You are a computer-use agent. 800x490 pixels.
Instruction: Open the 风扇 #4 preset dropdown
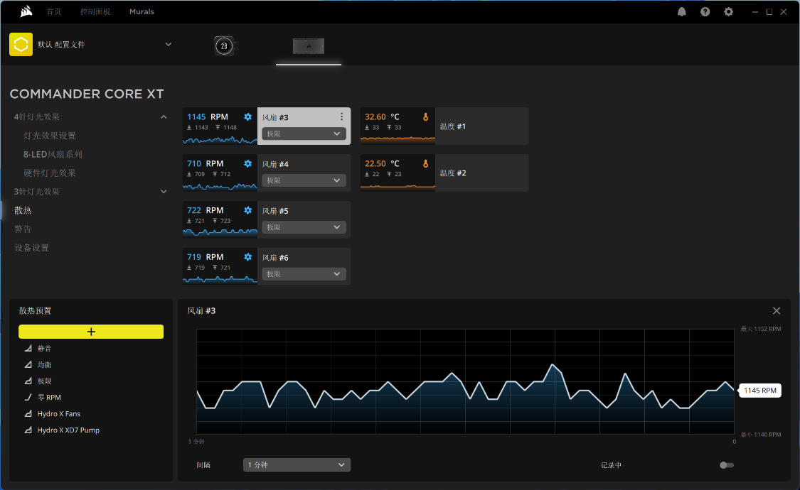(x=304, y=180)
